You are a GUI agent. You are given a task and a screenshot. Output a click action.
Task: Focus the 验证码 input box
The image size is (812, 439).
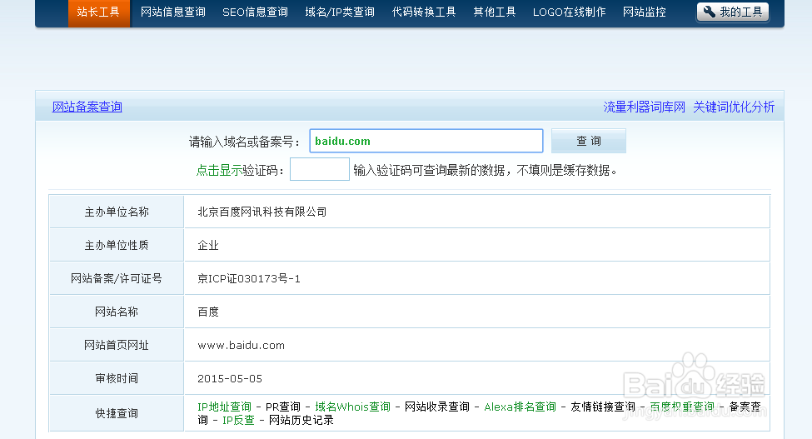pyautogui.click(x=320, y=169)
